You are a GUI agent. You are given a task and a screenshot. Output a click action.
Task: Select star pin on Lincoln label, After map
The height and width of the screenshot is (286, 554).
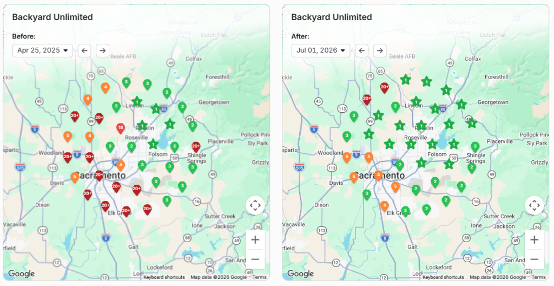pos(416,102)
